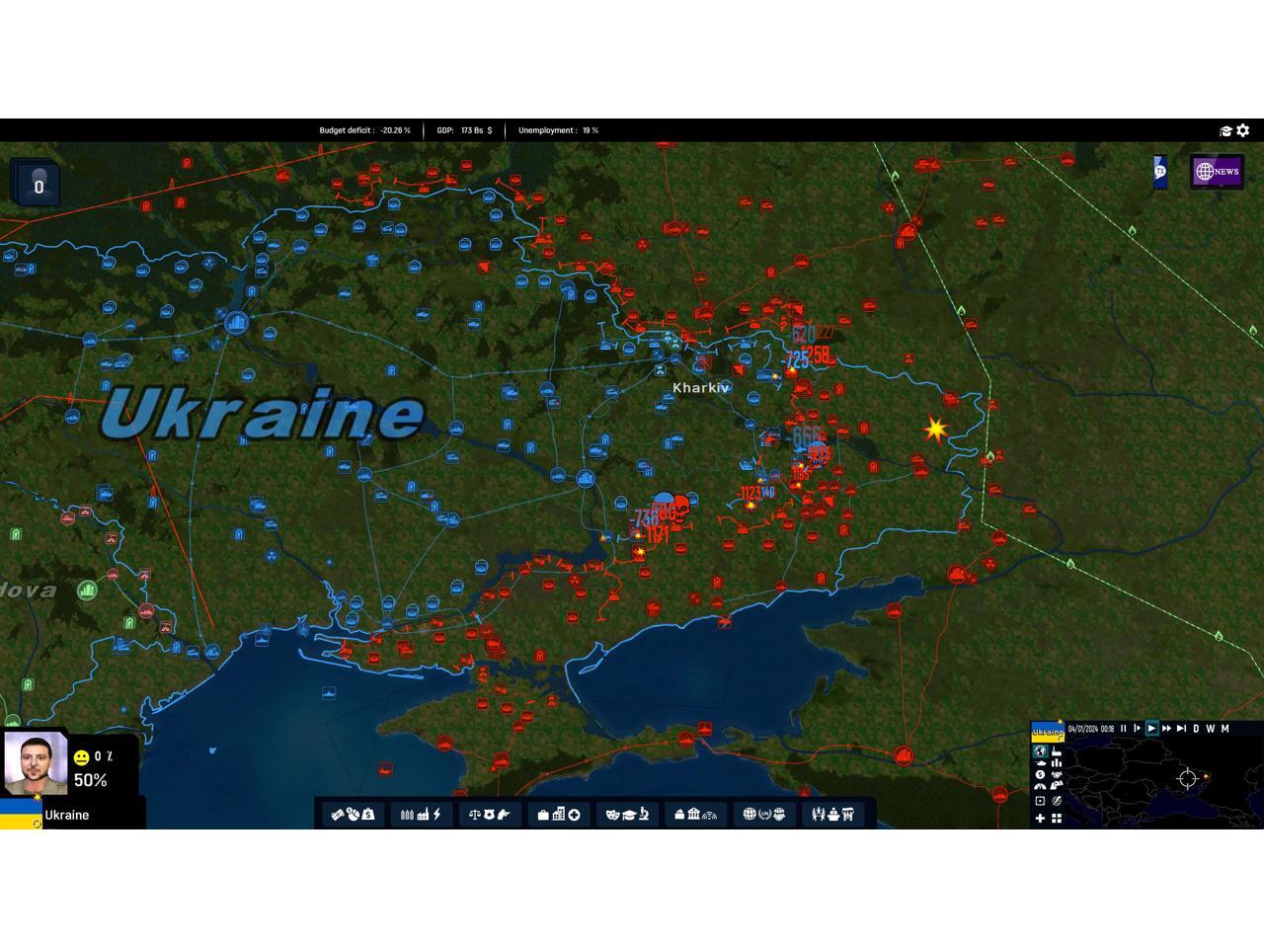Click the leader portrait
The height and width of the screenshot is (948, 1264).
pyautogui.click(x=36, y=763)
